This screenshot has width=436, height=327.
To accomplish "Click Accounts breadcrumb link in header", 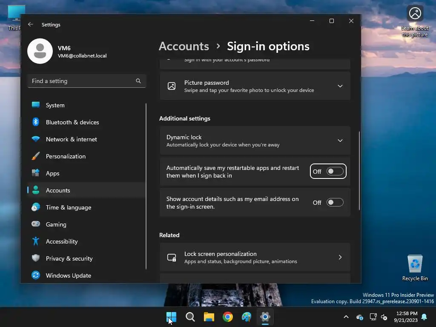I will (x=184, y=46).
